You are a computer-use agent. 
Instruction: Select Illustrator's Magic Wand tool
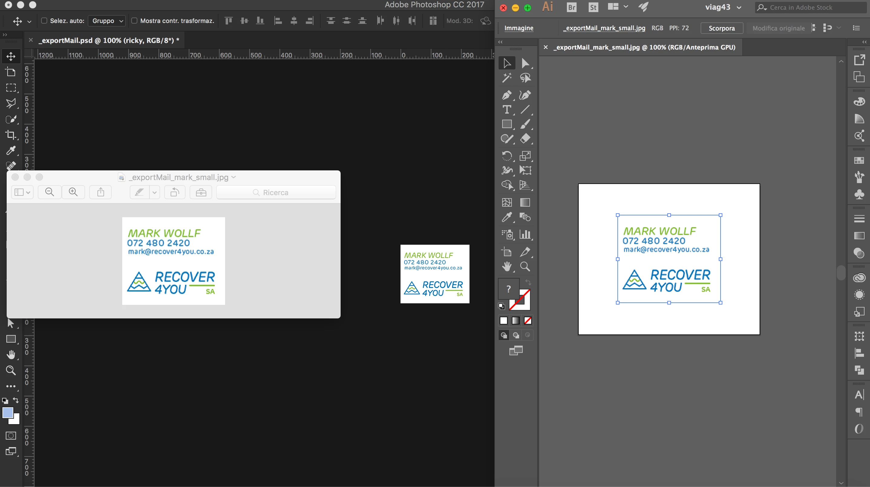coord(506,78)
